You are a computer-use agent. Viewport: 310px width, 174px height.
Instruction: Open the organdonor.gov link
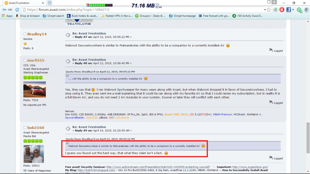tap(250, 167)
